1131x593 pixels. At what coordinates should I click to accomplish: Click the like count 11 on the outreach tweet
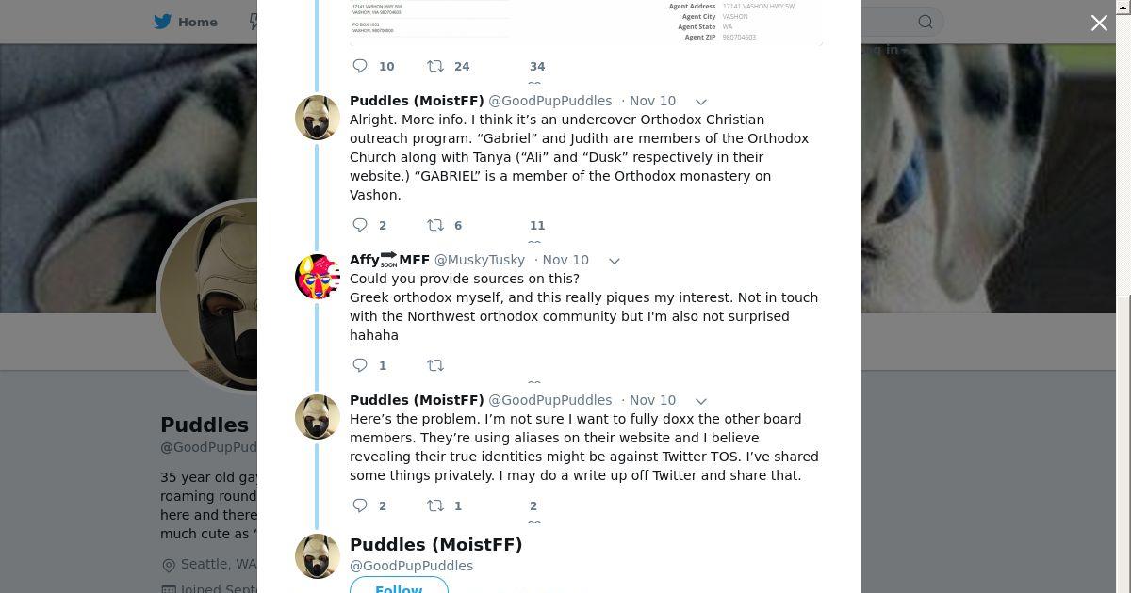(x=536, y=225)
